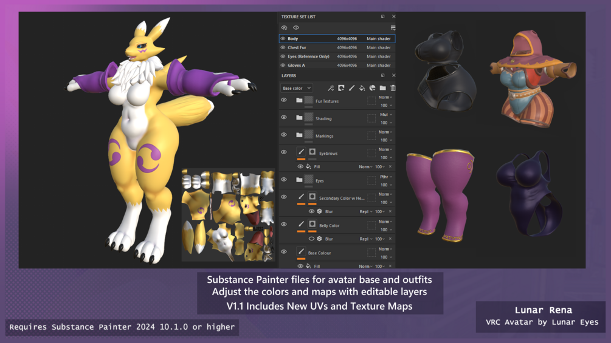The height and width of the screenshot is (343, 611).
Task: Click Main shader for Gloves A
Action: (378, 66)
